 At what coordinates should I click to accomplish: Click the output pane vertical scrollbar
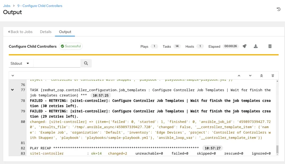click(x=278, y=149)
